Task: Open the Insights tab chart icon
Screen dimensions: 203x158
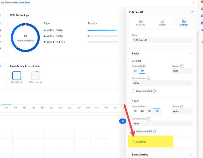Action: (162, 21)
